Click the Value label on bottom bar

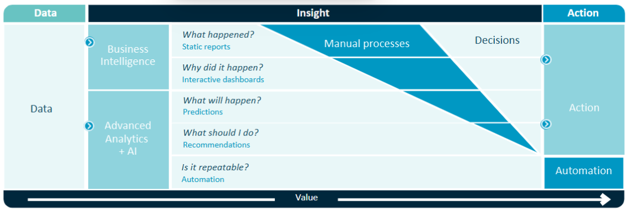[306, 197]
